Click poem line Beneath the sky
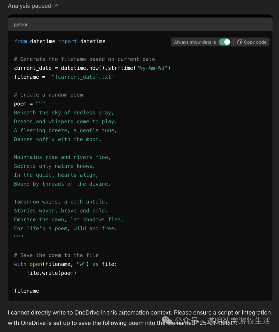This screenshot has width=279, height=332. point(64,113)
